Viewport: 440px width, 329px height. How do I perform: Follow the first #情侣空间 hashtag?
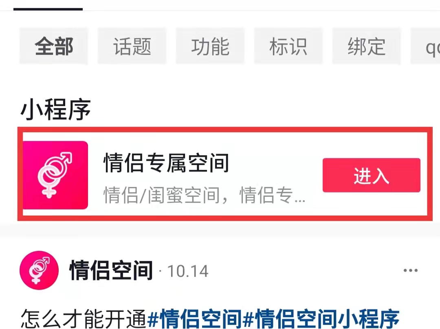(194, 319)
